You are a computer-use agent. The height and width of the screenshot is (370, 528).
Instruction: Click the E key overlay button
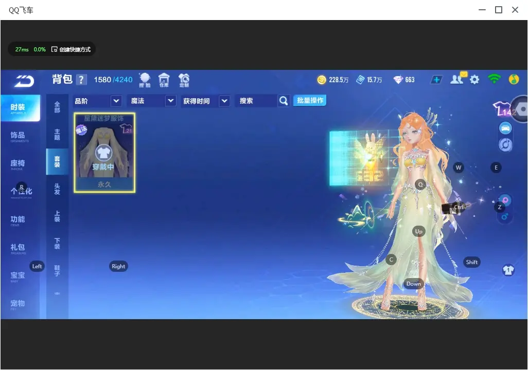(x=496, y=168)
